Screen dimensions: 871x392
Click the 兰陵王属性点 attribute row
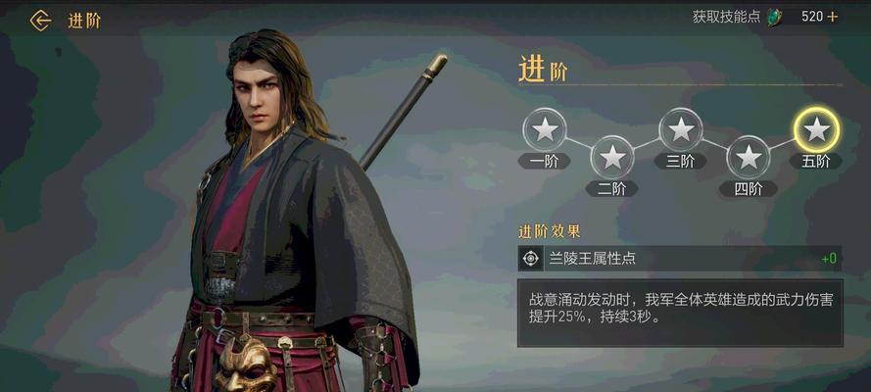pyautogui.click(x=680, y=258)
